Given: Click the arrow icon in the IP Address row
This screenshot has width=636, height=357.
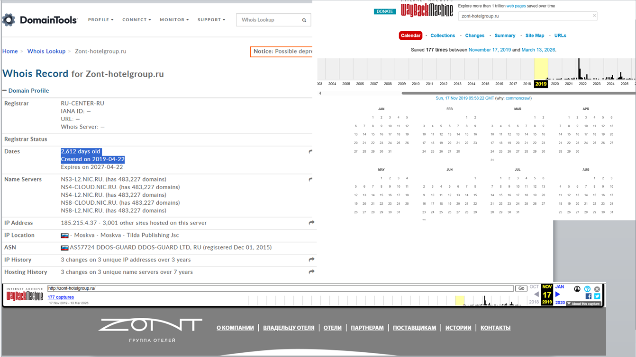Looking at the screenshot, I should coord(311,223).
